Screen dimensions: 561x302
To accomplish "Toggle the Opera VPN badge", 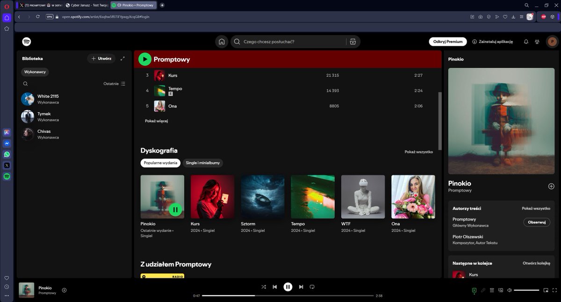I will pyautogui.click(x=50, y=17).
